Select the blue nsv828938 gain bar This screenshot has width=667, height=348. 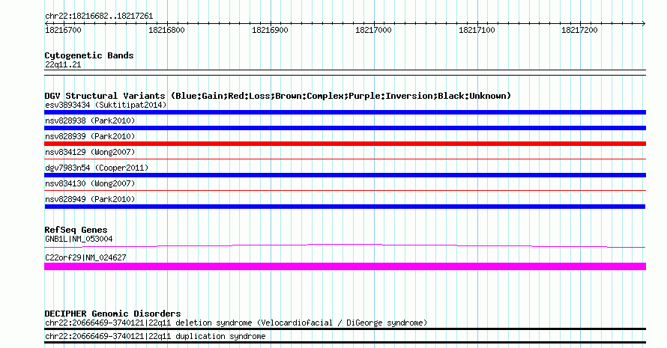point(345,128)
